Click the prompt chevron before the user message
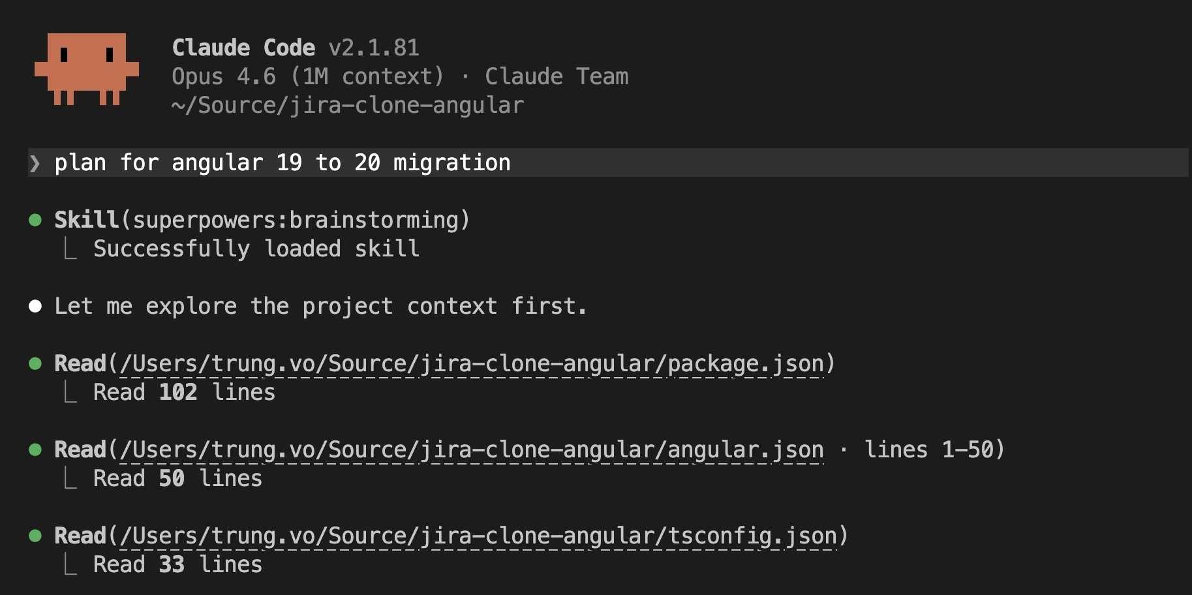The width and height of the screenshot is (1192, 595). [35, 162]
